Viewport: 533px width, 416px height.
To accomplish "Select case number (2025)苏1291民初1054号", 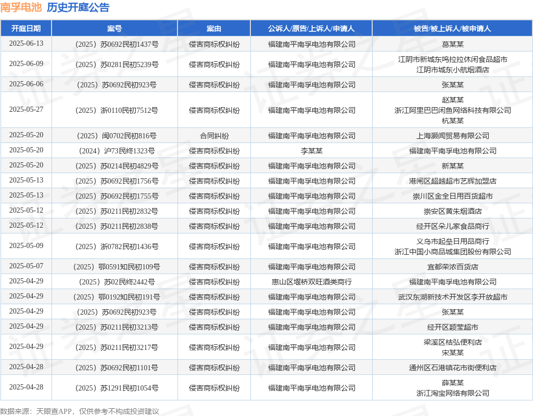I will point(117,388).
